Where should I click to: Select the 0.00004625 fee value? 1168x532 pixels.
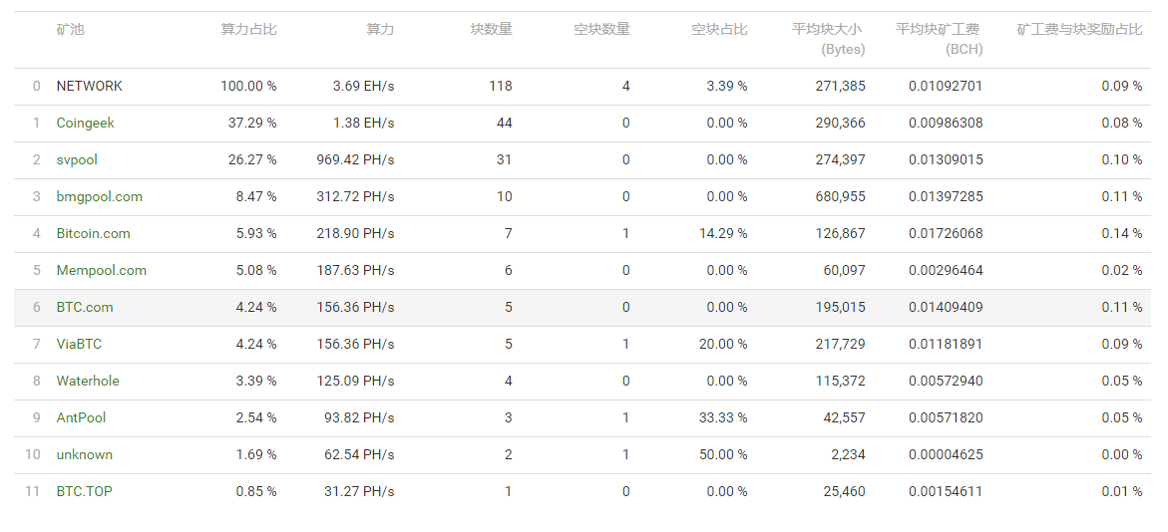pyautogui.click(x=946, y=454)
